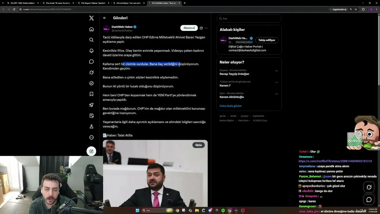Click the floating Grok button at right

pyautogui.click(x=369, y=187)
